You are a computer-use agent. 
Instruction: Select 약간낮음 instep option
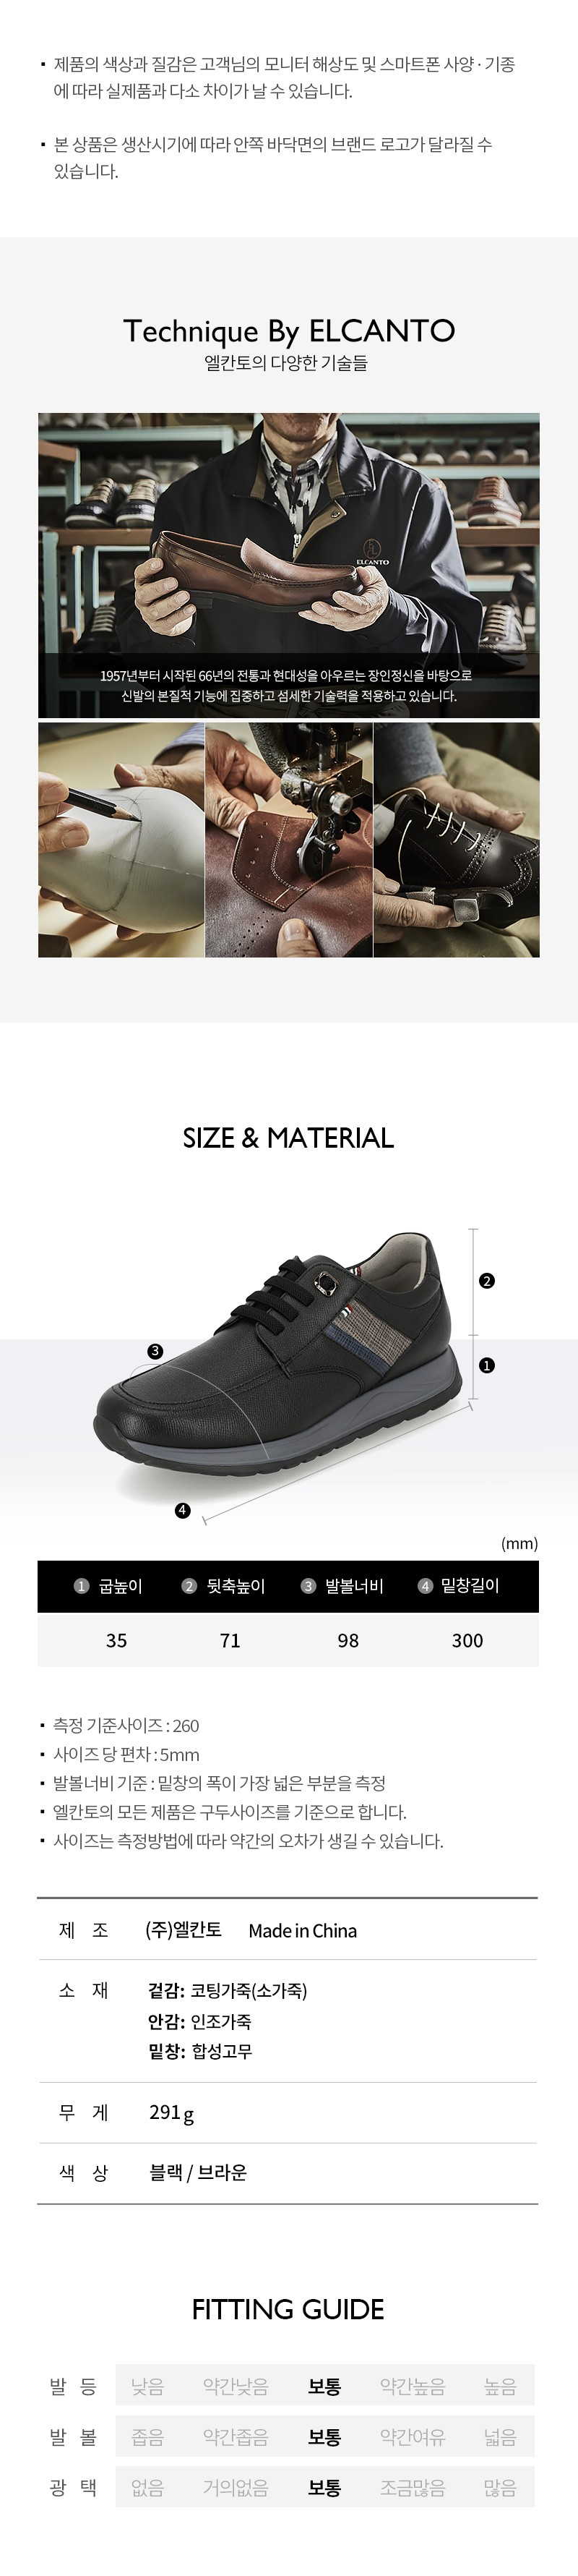tap(236, 2387)
